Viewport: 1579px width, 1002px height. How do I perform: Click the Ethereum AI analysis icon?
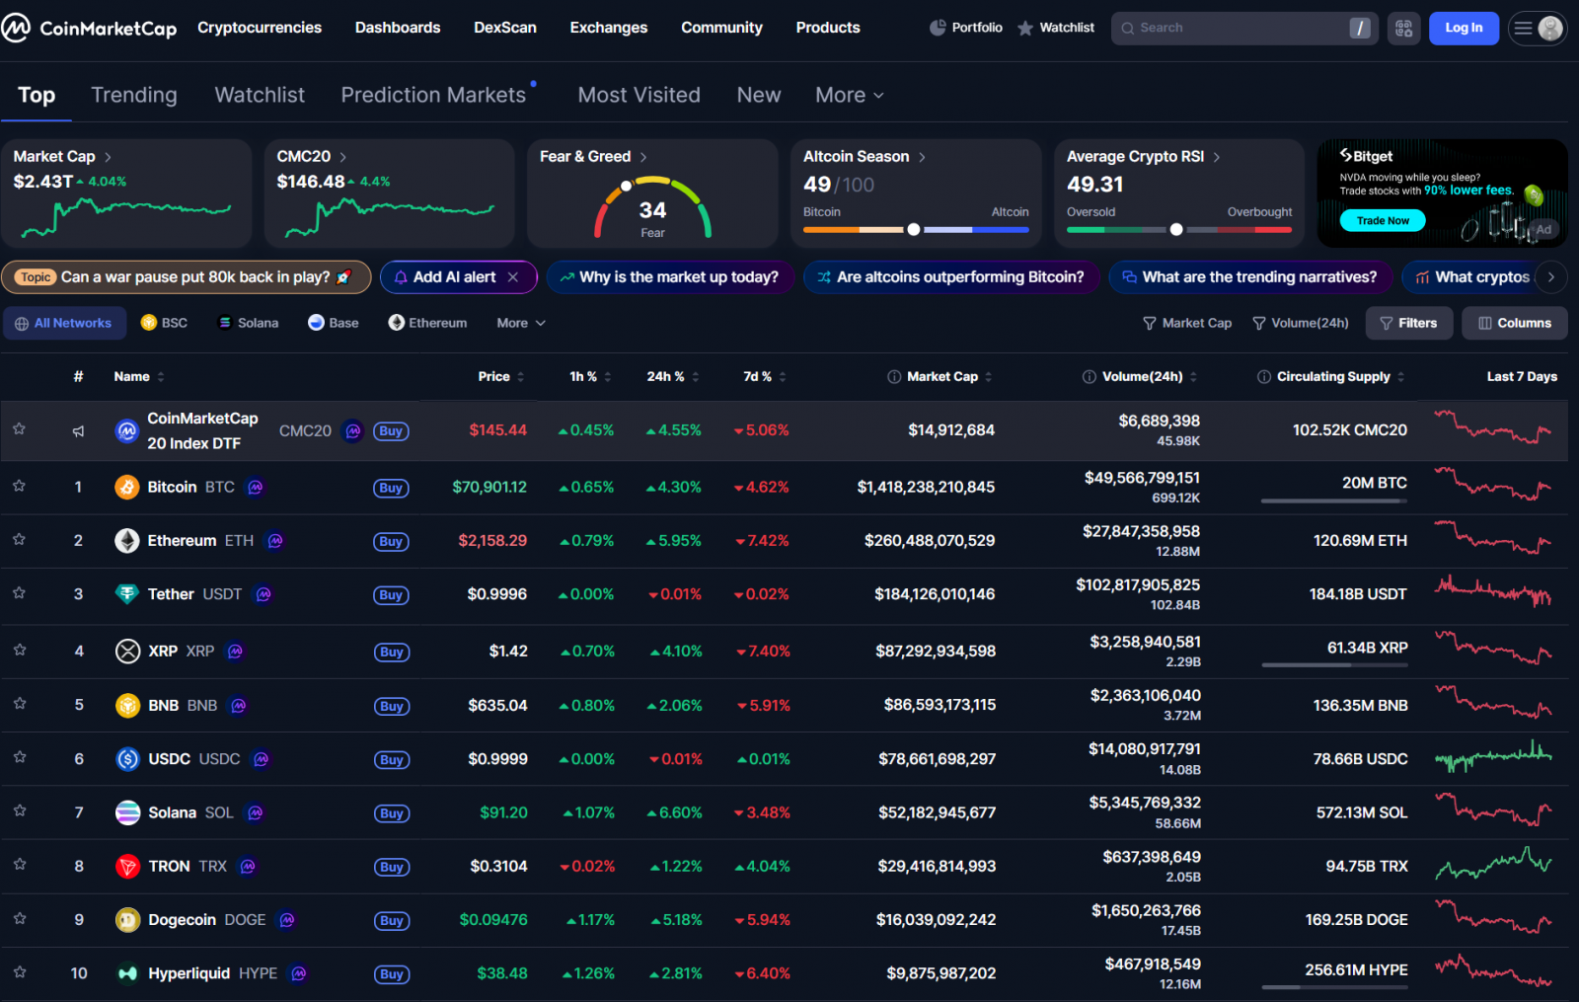(275, 541)
